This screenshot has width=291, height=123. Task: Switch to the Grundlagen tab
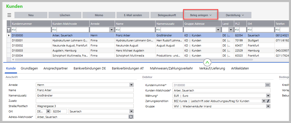click(x=29, y=68)
